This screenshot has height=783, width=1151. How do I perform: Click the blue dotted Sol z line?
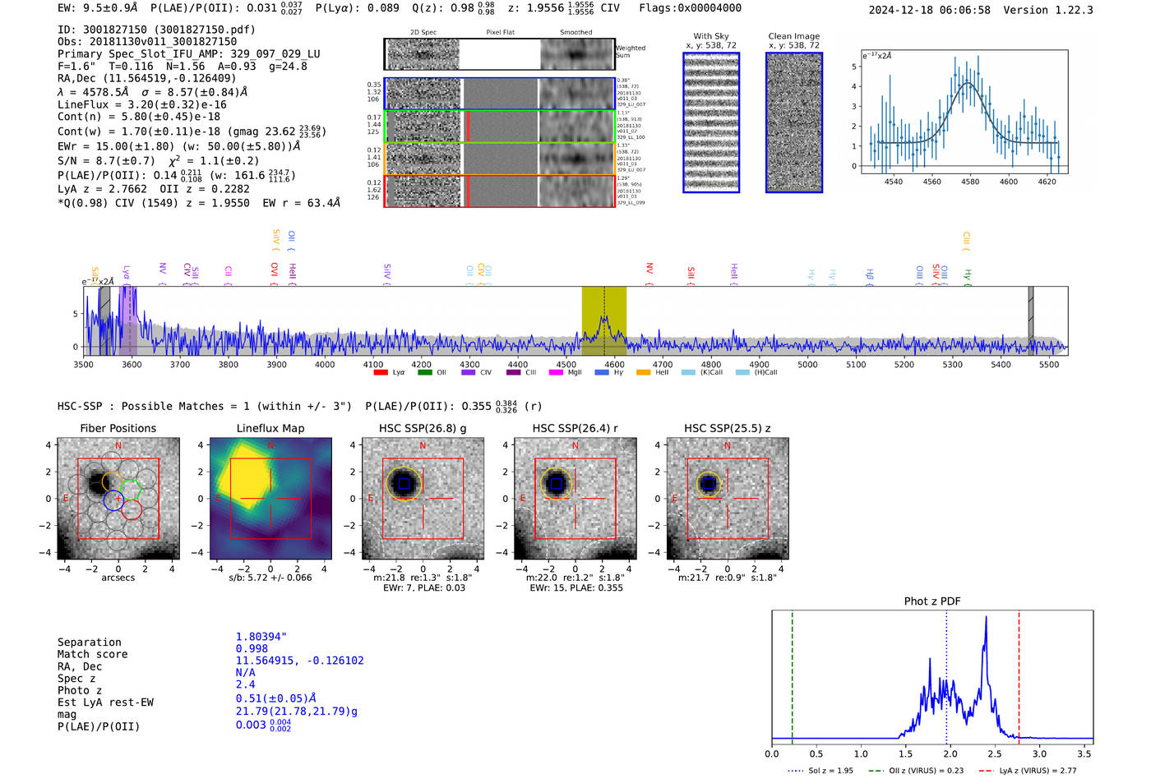click(x=946, y=677)
